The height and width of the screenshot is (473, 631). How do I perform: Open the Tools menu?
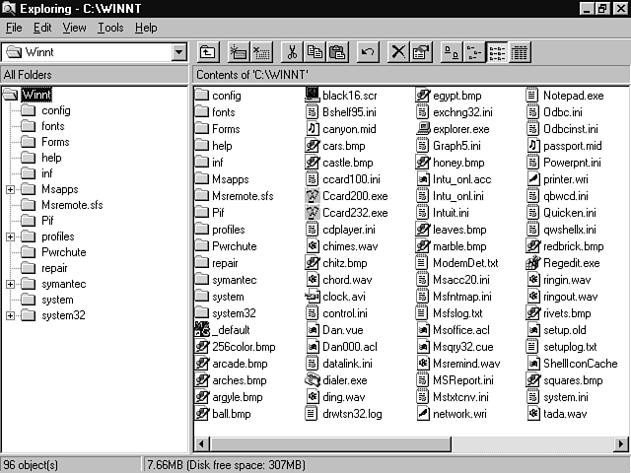pos(110,28)
